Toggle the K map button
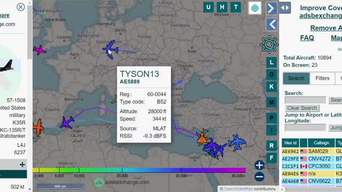The image size is (342, 192). pos(271,86)
